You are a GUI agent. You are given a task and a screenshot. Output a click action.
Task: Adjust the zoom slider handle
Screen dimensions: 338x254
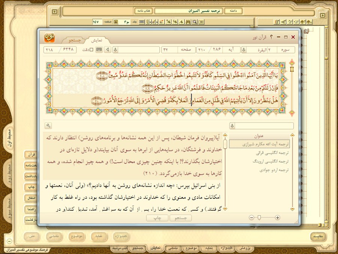point(259,218)
